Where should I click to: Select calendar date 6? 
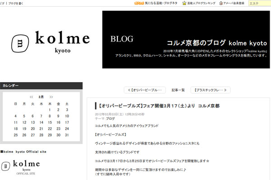tap(33, 116)
